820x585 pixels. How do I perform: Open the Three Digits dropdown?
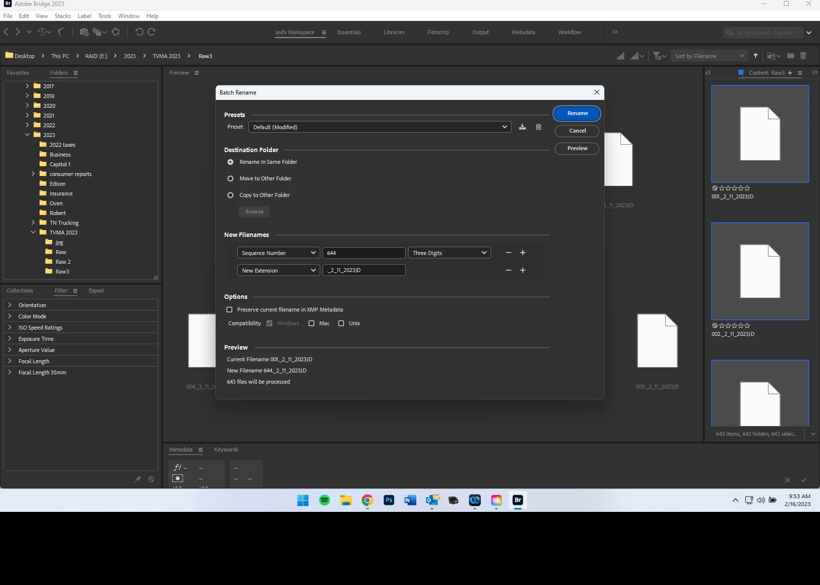[x=449, y=253]
